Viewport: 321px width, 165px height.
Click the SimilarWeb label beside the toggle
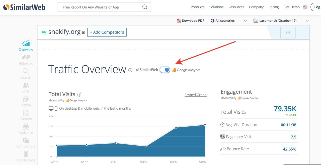click(147, 70)
